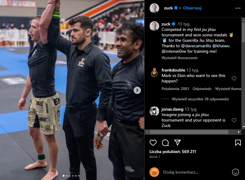Open the @davecamarillo mention link
245x180 pixels.
(x=196, y=46)
